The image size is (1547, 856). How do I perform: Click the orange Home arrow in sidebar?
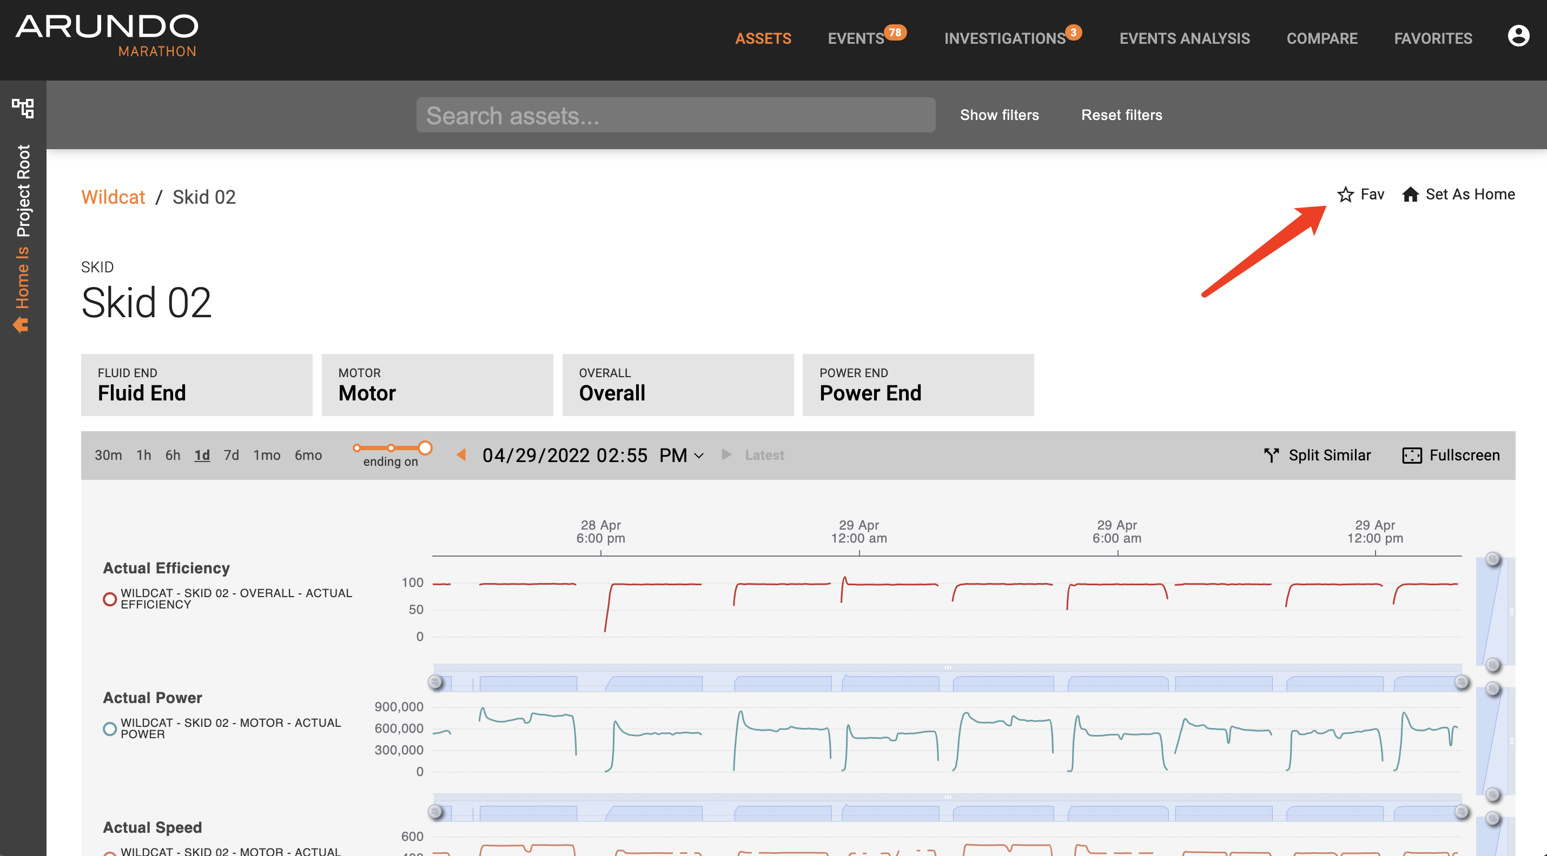[x=21, y=325]
